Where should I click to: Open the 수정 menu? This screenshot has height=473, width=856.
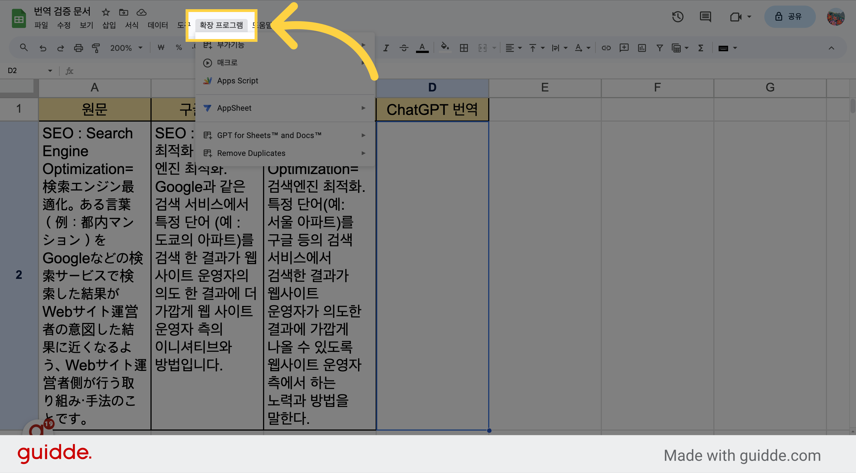64,25
